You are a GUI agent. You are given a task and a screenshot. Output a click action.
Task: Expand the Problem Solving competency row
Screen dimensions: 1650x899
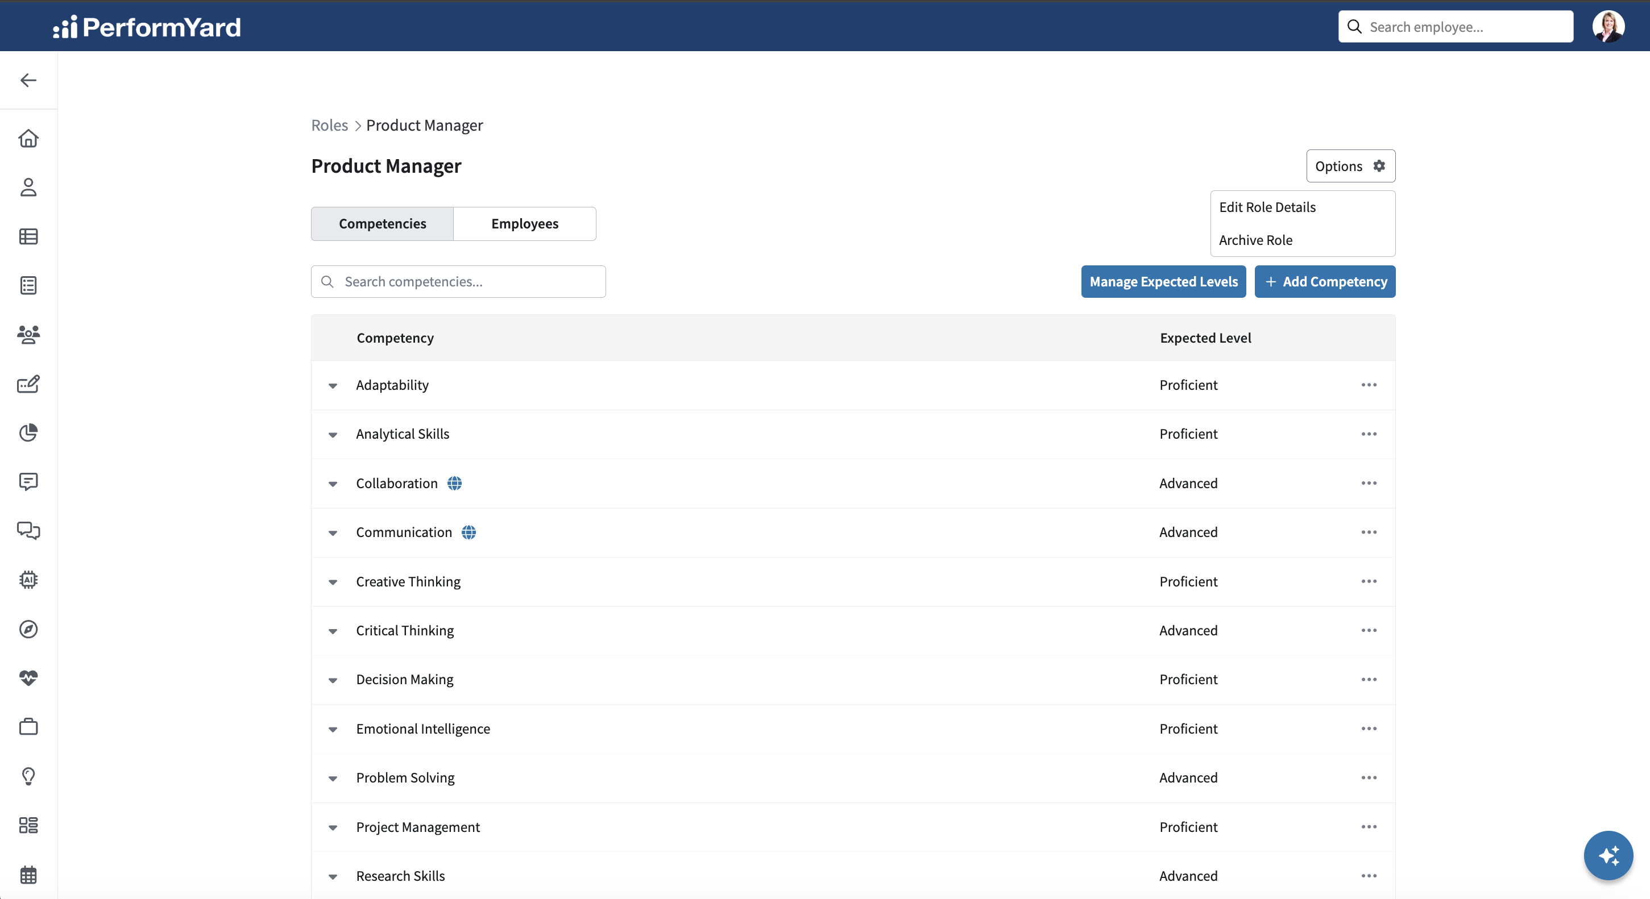(x=333, y=779)
